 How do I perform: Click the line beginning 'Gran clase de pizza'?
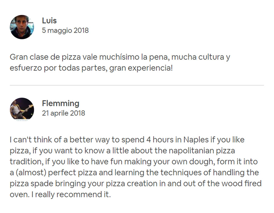[x=120, y=57]
